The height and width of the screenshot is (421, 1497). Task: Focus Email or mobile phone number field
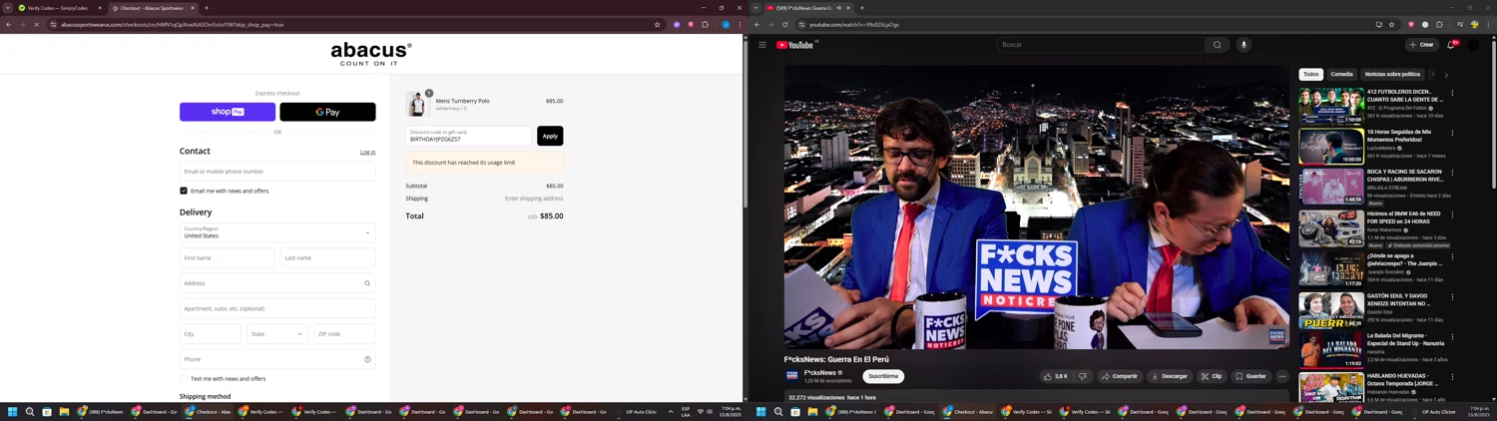click(277, 172)
